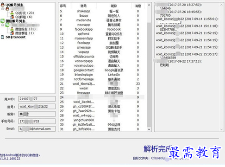225x167 pixels.
Task: Select the linkedinplugin row
Action: [x=102, y=75]
